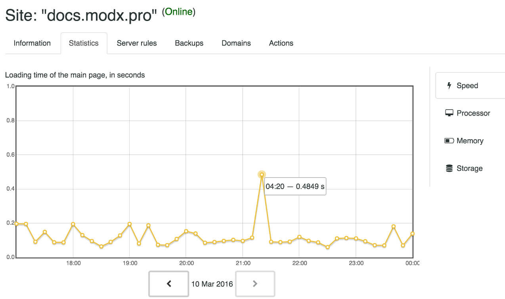Click the first data point on the chart
Viewport: 505px width, 299px height.
(16, 224)
